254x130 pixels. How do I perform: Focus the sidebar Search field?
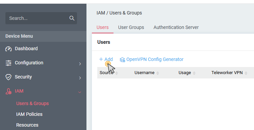pyautogui.click(x=41, y=18)
